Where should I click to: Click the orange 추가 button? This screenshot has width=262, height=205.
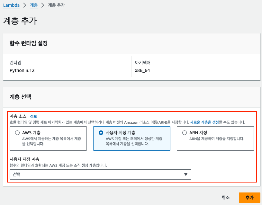tap(250, 198)
